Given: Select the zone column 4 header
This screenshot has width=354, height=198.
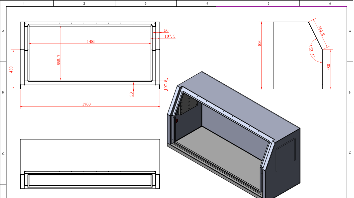Looking at the screenshot, I should 207,4.
